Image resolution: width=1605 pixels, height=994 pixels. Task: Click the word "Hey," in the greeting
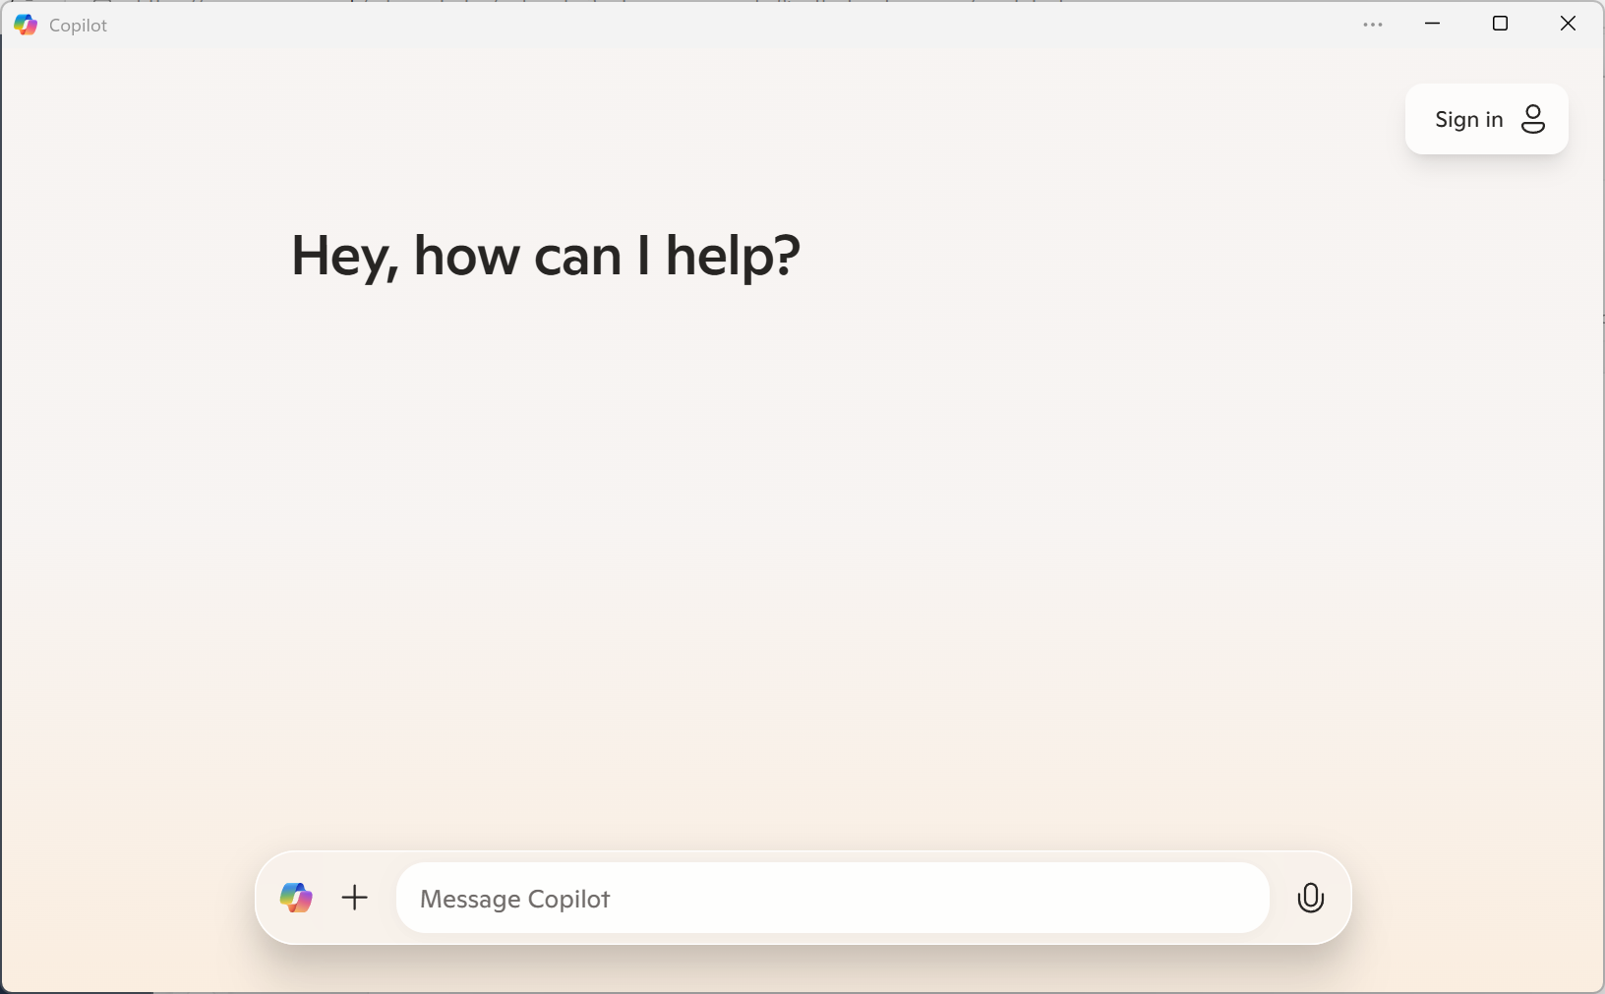pyautogui.click(x=344, y=256)
